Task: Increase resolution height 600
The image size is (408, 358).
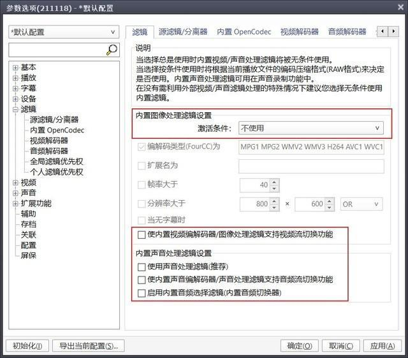Action: click(330, 201)
